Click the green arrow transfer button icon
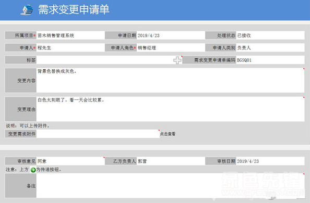The width and height of the screenshot is (310, 203). [33, 170]
